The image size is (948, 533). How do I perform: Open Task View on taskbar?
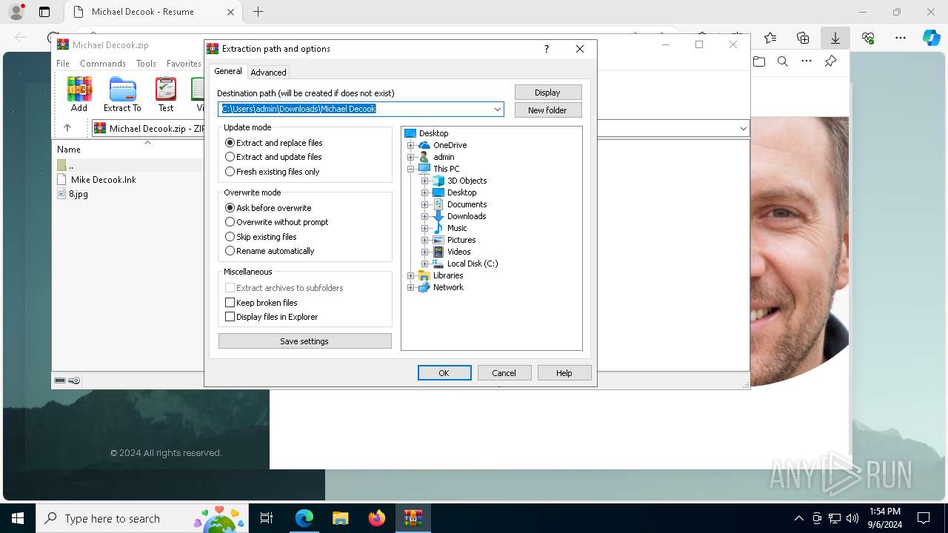click(x=267, y=518)
